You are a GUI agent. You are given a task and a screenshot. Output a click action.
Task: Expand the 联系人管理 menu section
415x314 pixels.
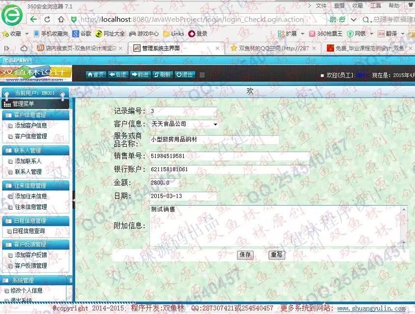click(x=35, y=150)
